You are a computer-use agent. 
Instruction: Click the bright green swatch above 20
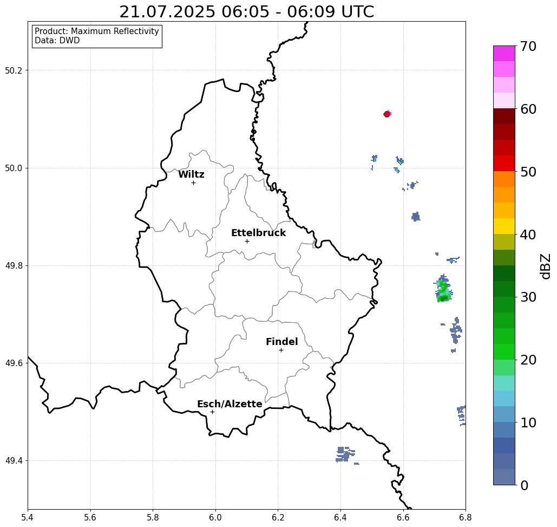(504, 352)
